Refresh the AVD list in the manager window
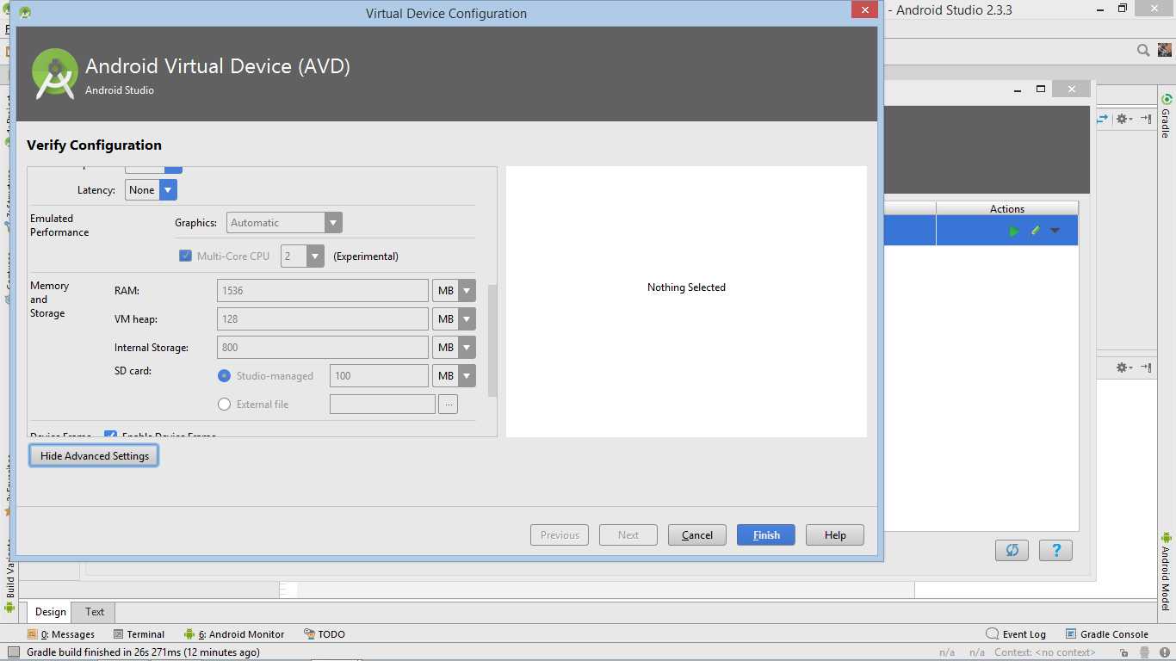 [x=1012, y=550]
